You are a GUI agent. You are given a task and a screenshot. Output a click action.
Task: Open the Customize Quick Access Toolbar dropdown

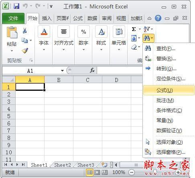(51, 6)
